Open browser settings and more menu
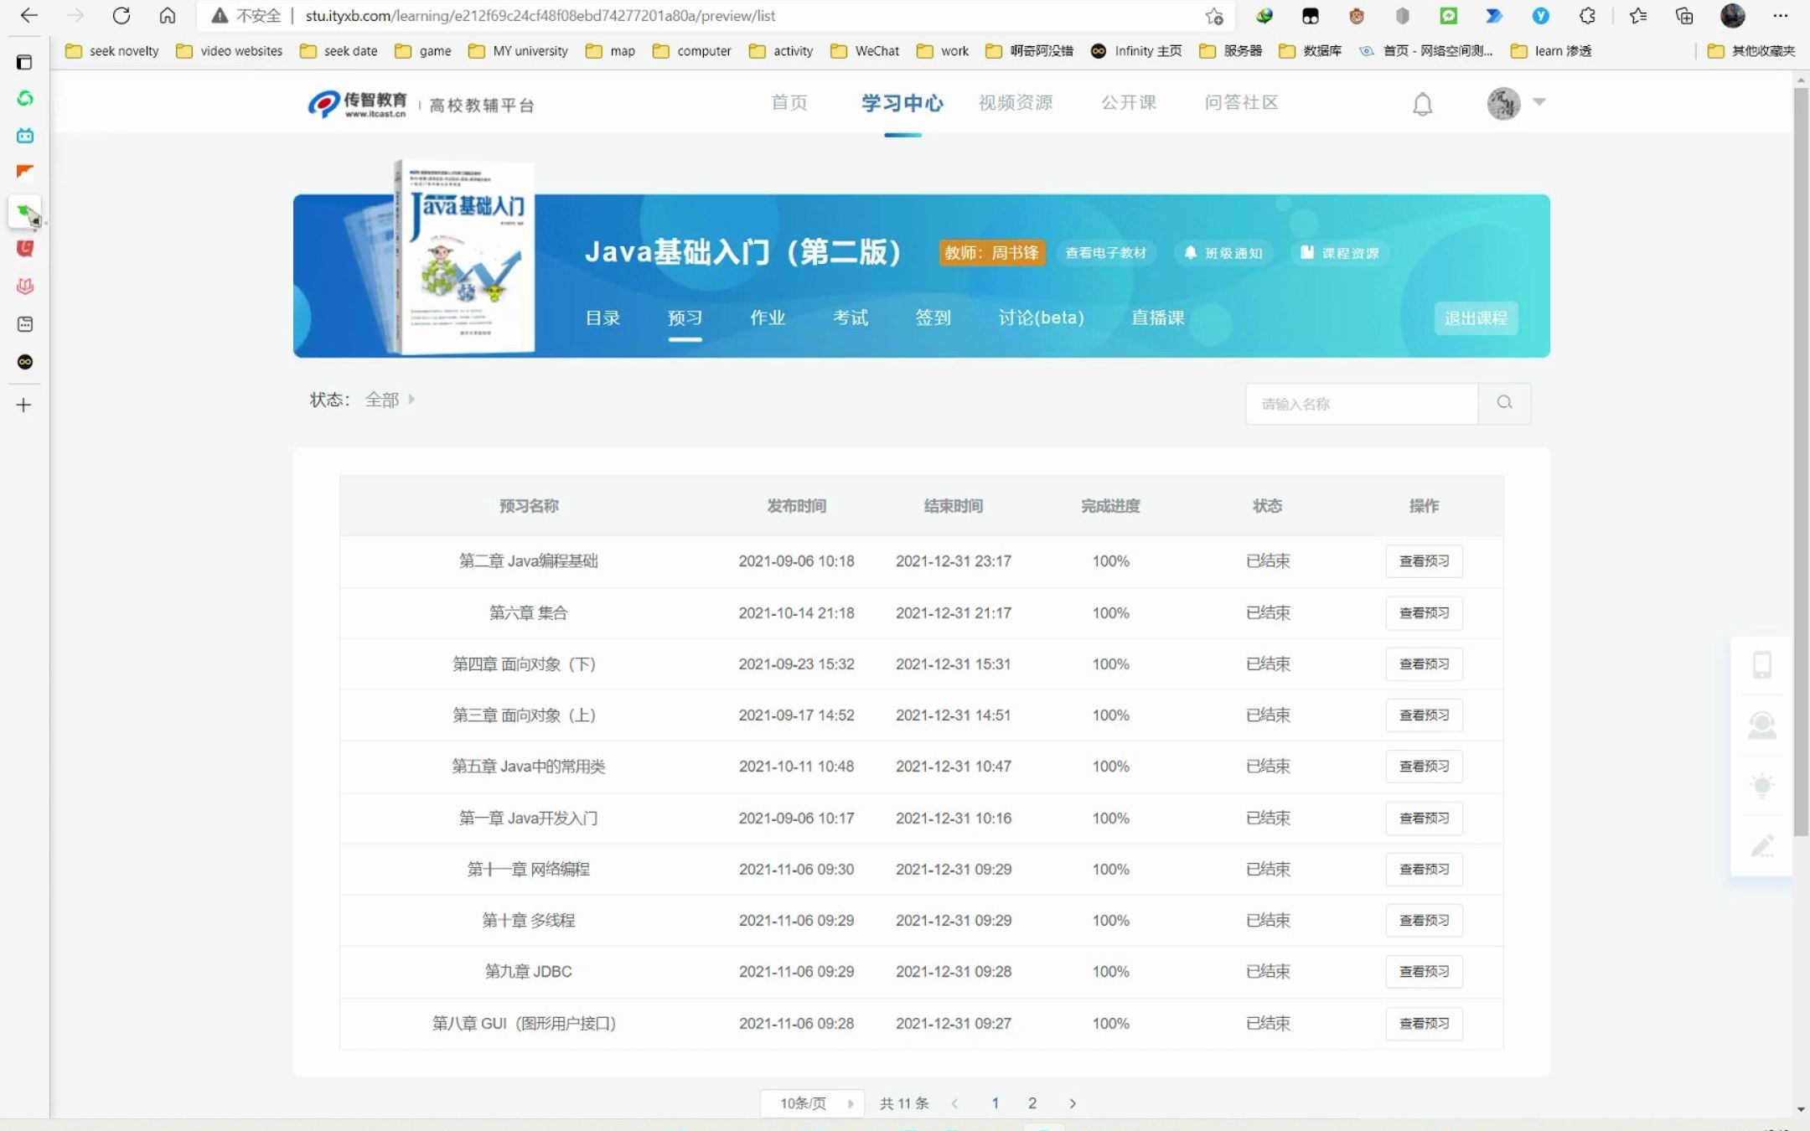The width and height of the screenshot is (1810, 1131). tap(1780, 15)
